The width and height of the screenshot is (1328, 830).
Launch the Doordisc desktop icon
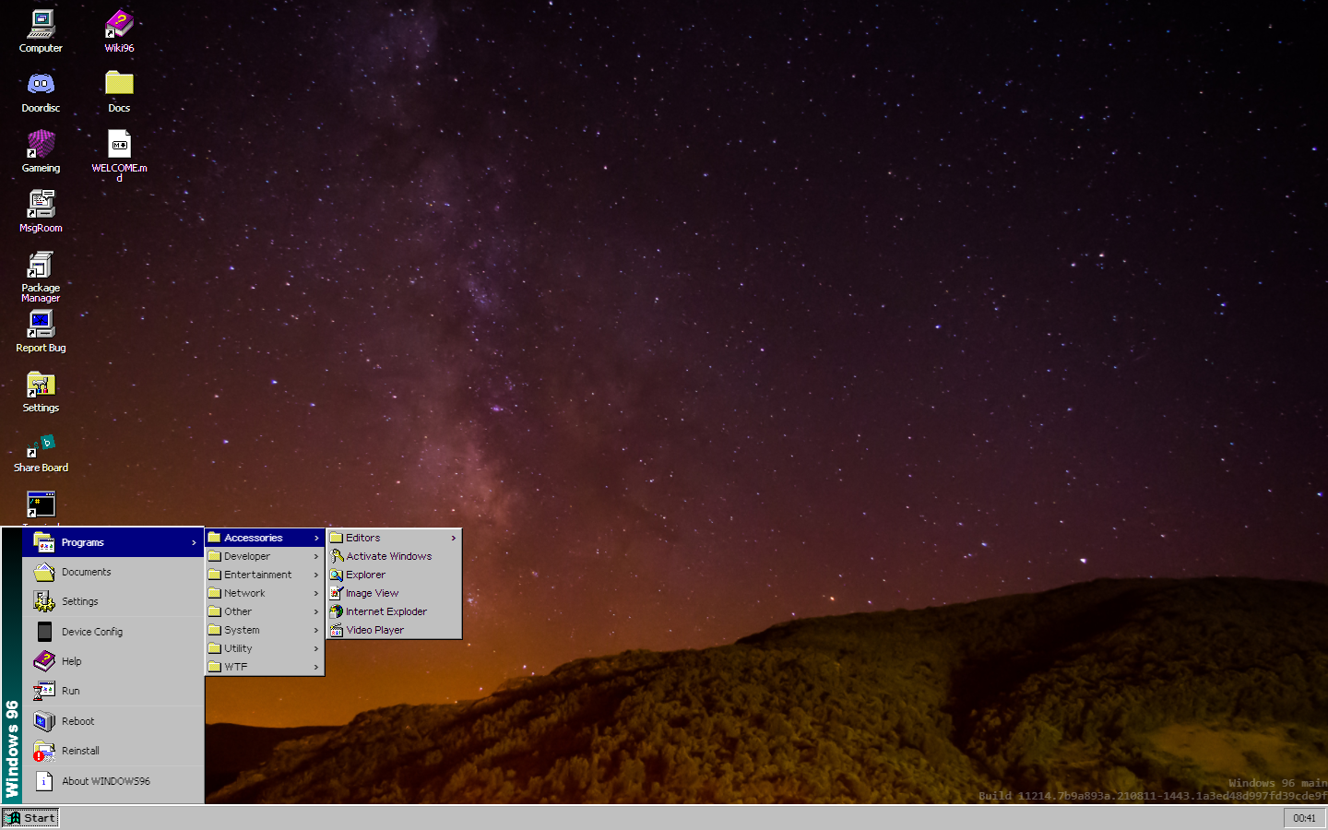click(41, 85)
